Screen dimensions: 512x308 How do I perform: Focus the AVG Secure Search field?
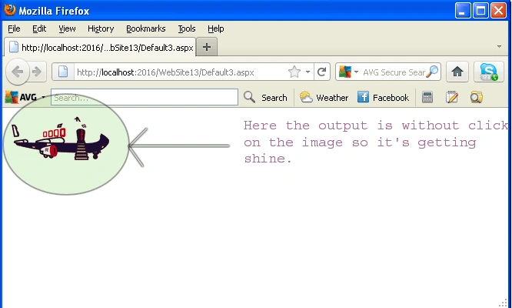click(394, 72)
